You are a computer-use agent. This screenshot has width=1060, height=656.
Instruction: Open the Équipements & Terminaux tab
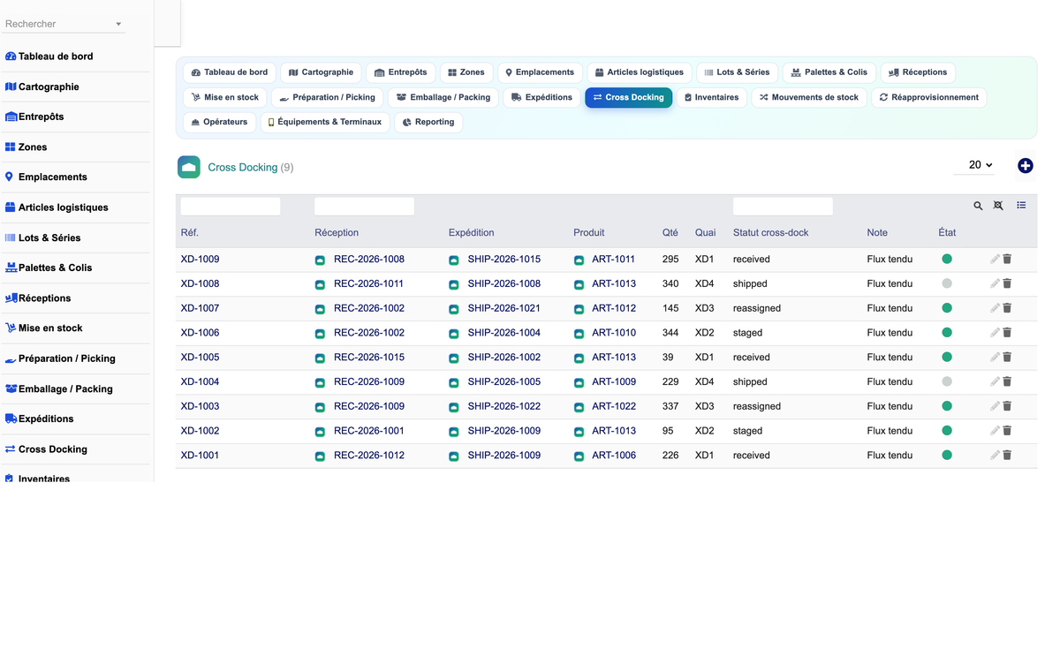point(325,122)
